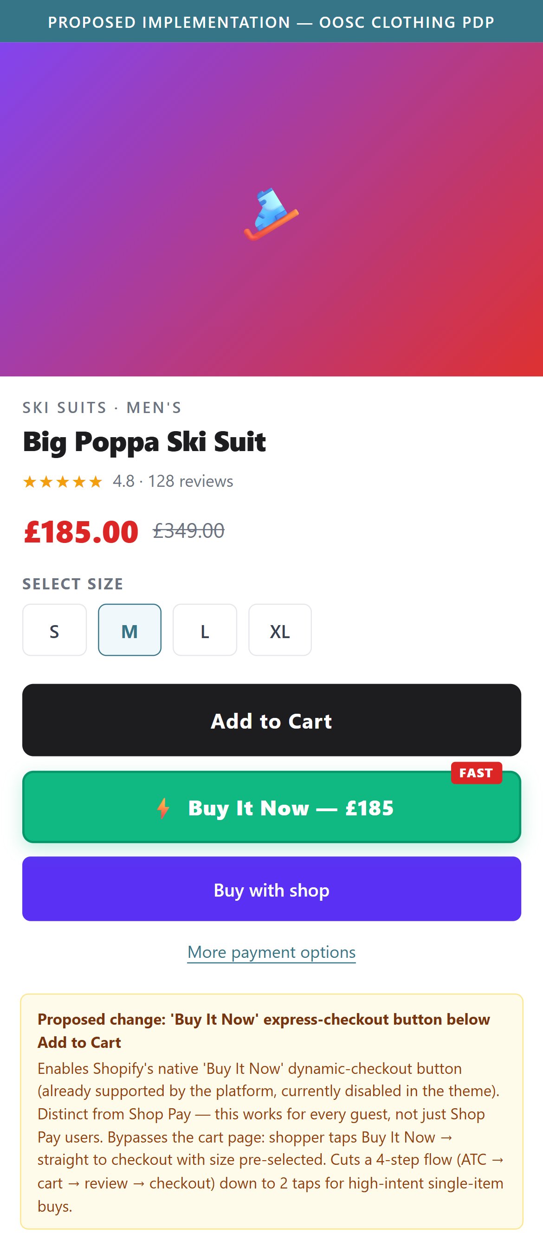Click the Buy with shop button
Screen dimensions: 543x1253
tap(271, 889)
